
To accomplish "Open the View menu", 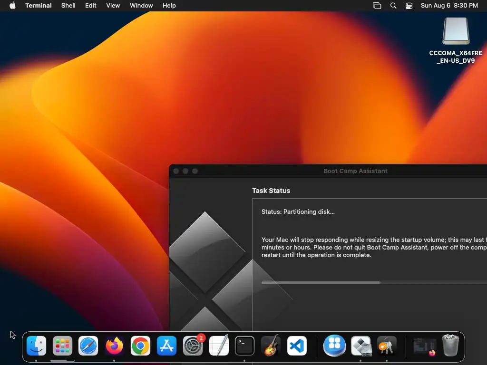I will (x=113, y=6).
